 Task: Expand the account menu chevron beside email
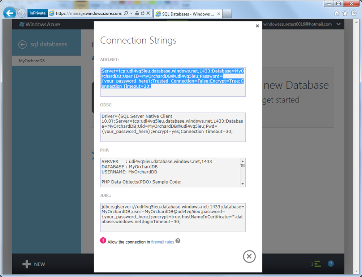(x=339, y=24)
